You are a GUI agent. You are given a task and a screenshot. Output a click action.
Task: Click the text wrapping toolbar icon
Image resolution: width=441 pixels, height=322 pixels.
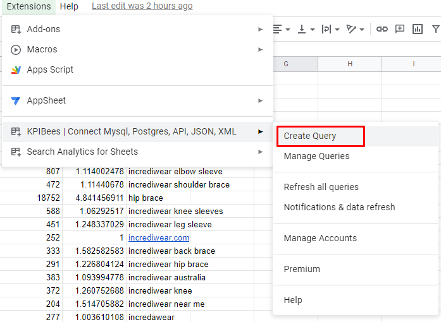pos(326,29)
